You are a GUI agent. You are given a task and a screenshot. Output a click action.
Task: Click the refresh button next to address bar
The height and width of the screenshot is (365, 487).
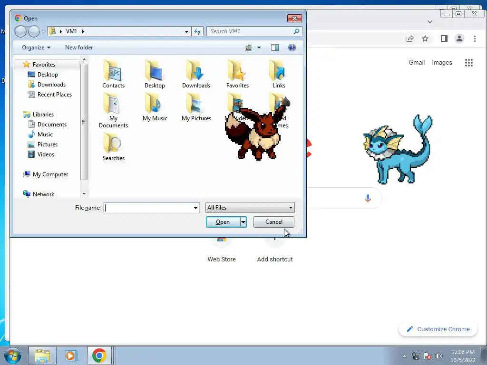[197, 31]
